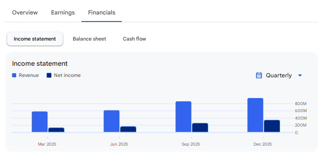
Task: Click the 400M axis value
Action: pos(300,118)
